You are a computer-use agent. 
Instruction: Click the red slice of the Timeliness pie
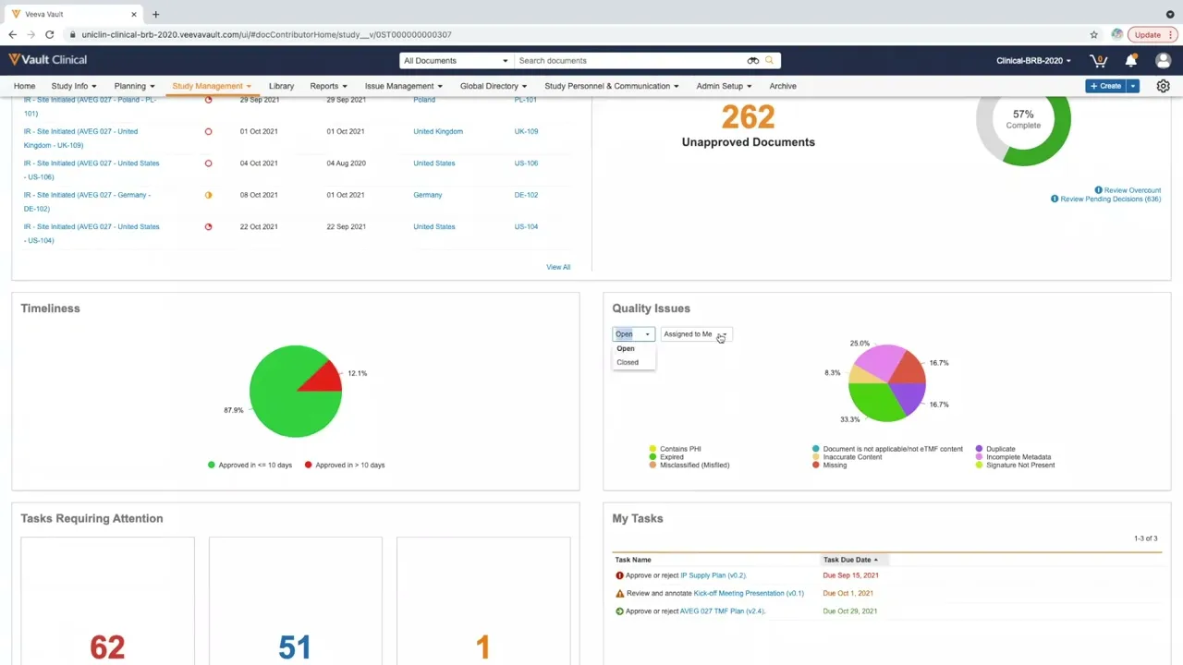tap(323, 377)
